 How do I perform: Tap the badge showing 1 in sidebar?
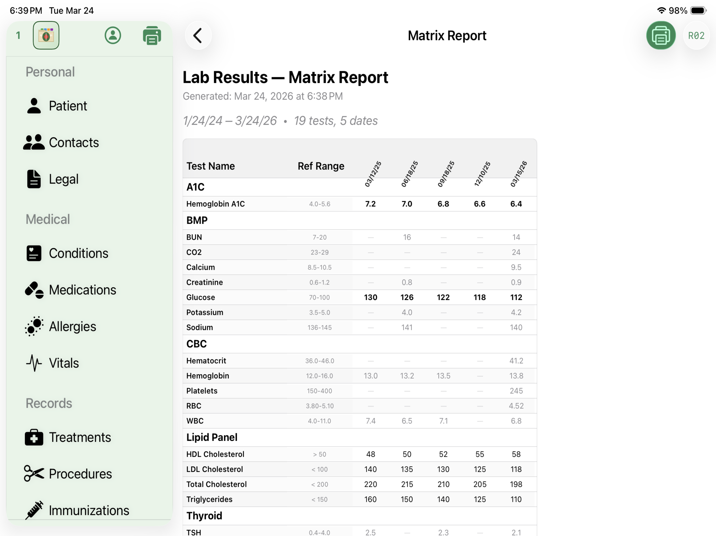[18, 36]
